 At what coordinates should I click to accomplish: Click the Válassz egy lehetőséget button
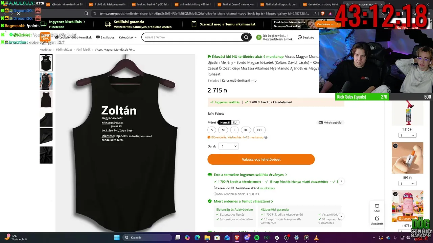click(261, 159)
